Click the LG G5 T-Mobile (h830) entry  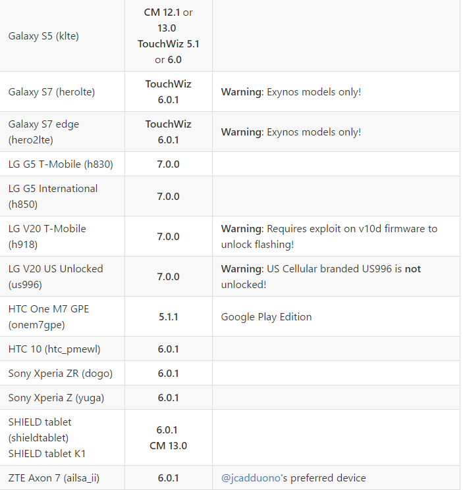pos(61,164)
